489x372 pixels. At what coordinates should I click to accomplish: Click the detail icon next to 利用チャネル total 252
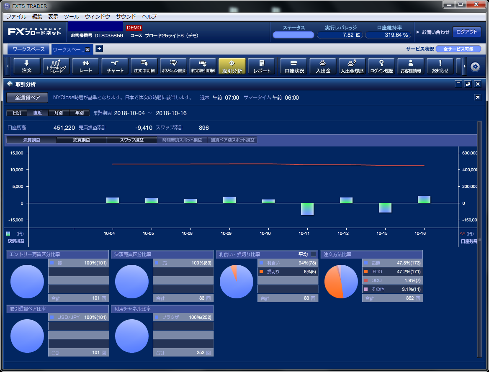click(208, 353)
